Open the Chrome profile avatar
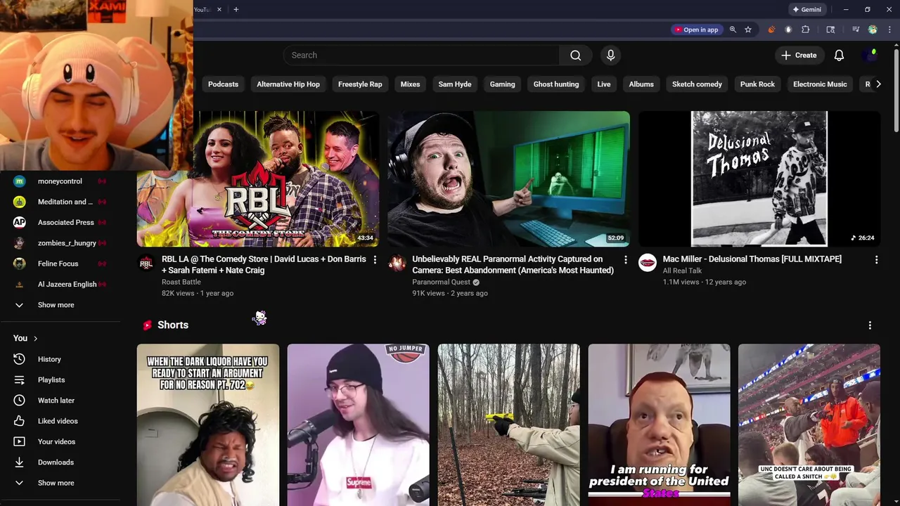 point(873,30)
